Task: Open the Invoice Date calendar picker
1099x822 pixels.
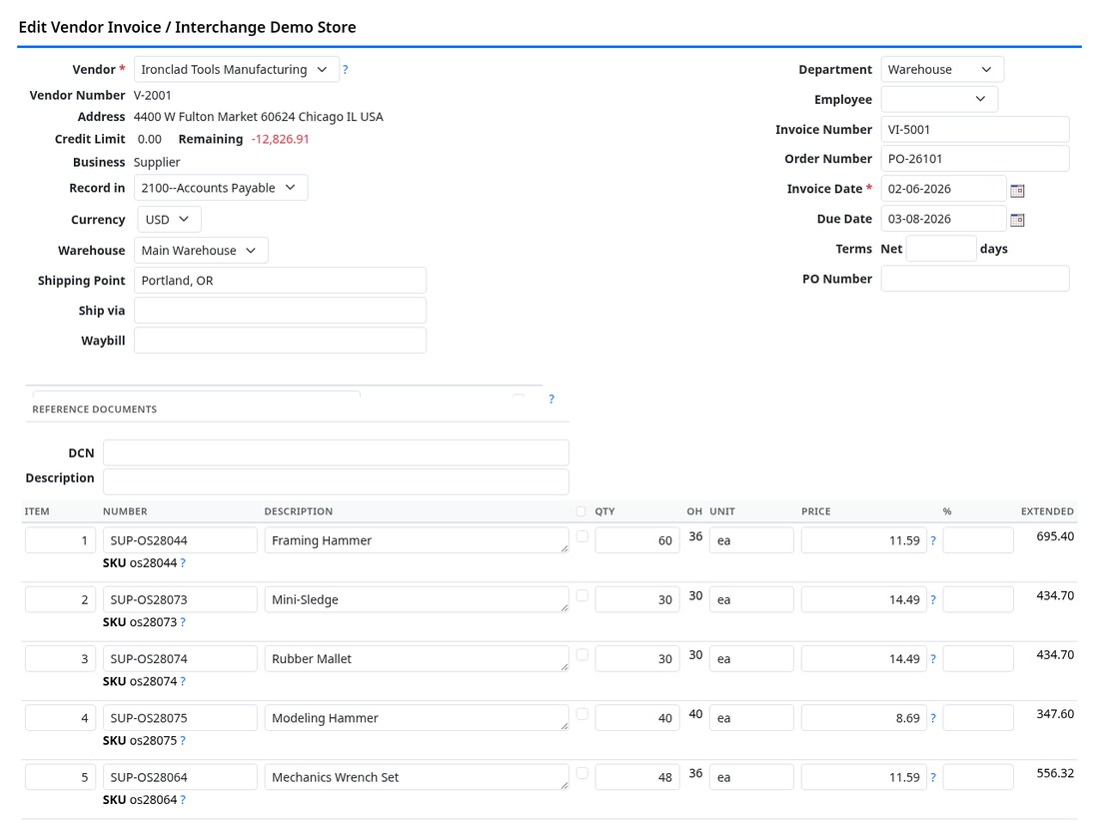Action: (1017, 190)
